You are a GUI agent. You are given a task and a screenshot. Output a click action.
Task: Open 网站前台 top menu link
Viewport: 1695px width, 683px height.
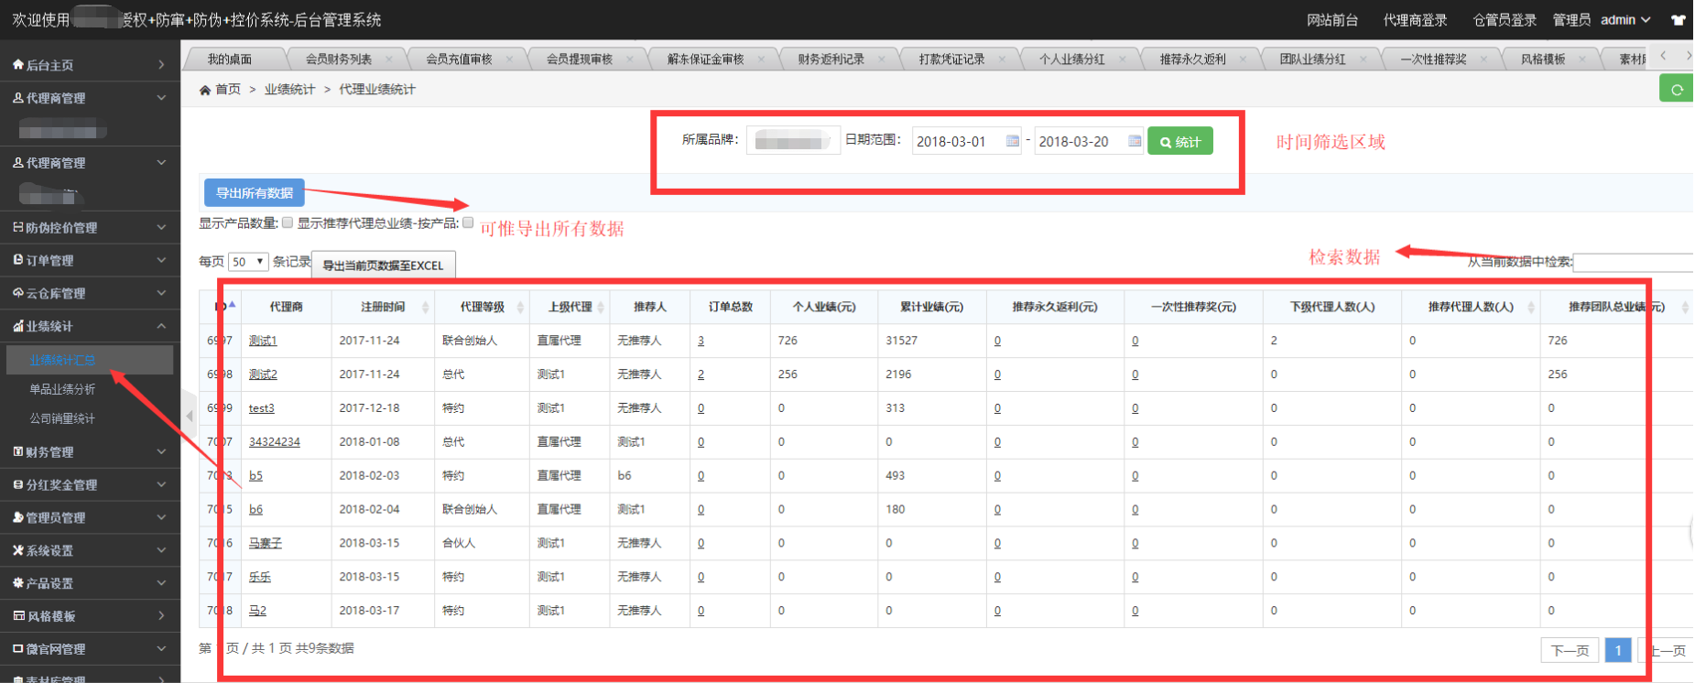click(x=1332, y=20)
